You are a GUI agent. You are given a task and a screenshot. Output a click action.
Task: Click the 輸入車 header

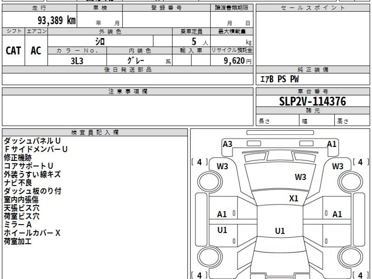tap(191, 51)
